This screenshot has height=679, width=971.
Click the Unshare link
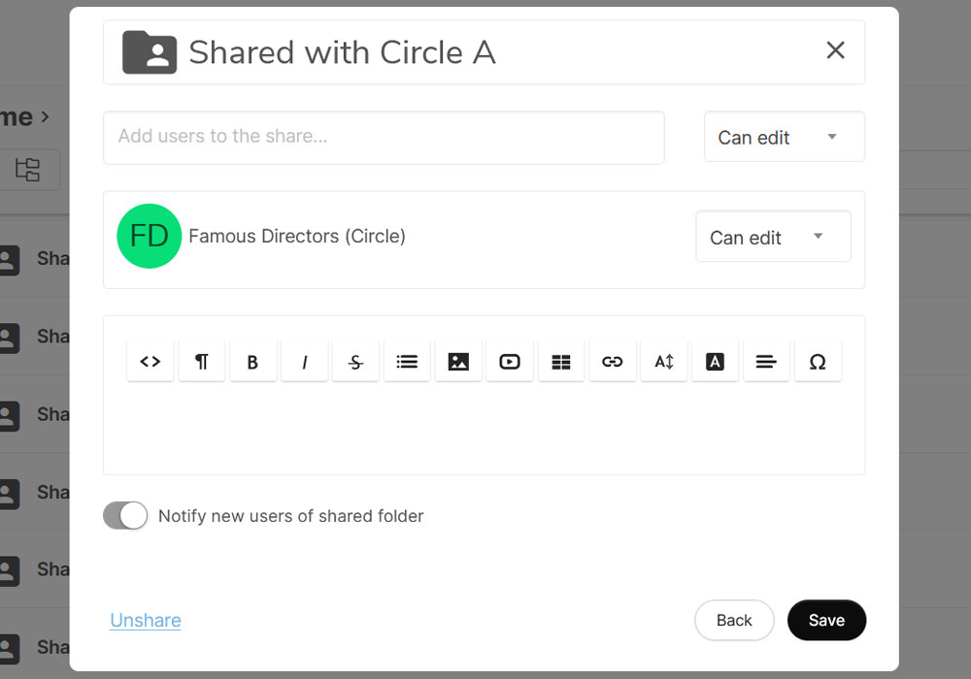146,621
